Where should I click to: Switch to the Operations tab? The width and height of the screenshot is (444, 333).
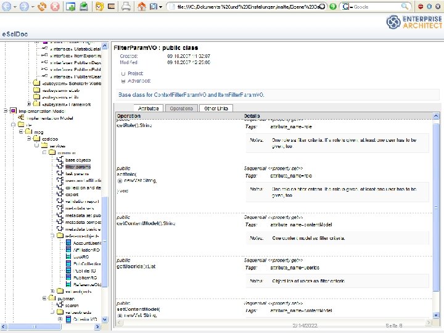point(181,108)
